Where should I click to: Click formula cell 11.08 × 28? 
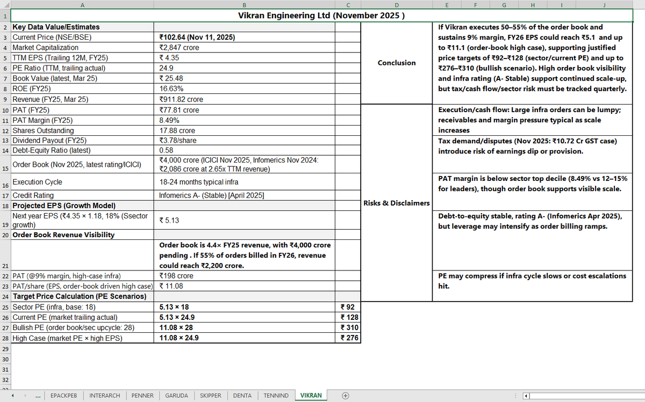(x=244, y=327)
